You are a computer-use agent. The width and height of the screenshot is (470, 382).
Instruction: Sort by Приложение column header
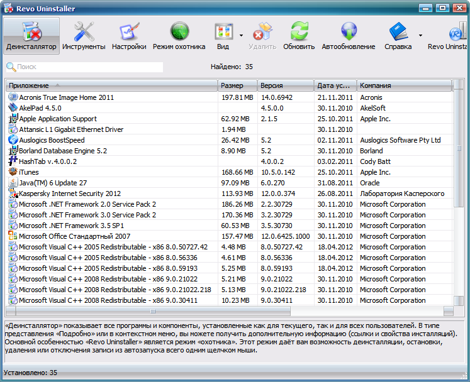click(x=111, y=85)
